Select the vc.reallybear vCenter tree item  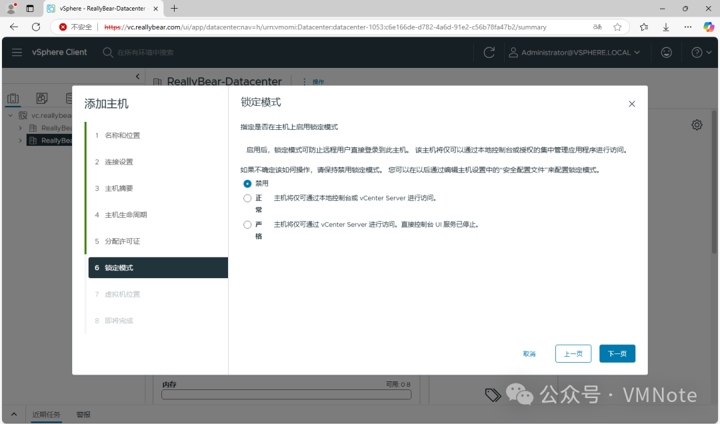point(45,116)
